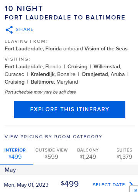Click the $499 price in May row

click(70, 184)
